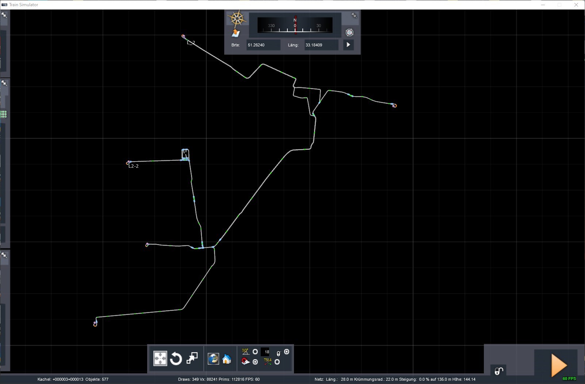
Task: Click the green grid icon on left panel
Action: (3, 114)
